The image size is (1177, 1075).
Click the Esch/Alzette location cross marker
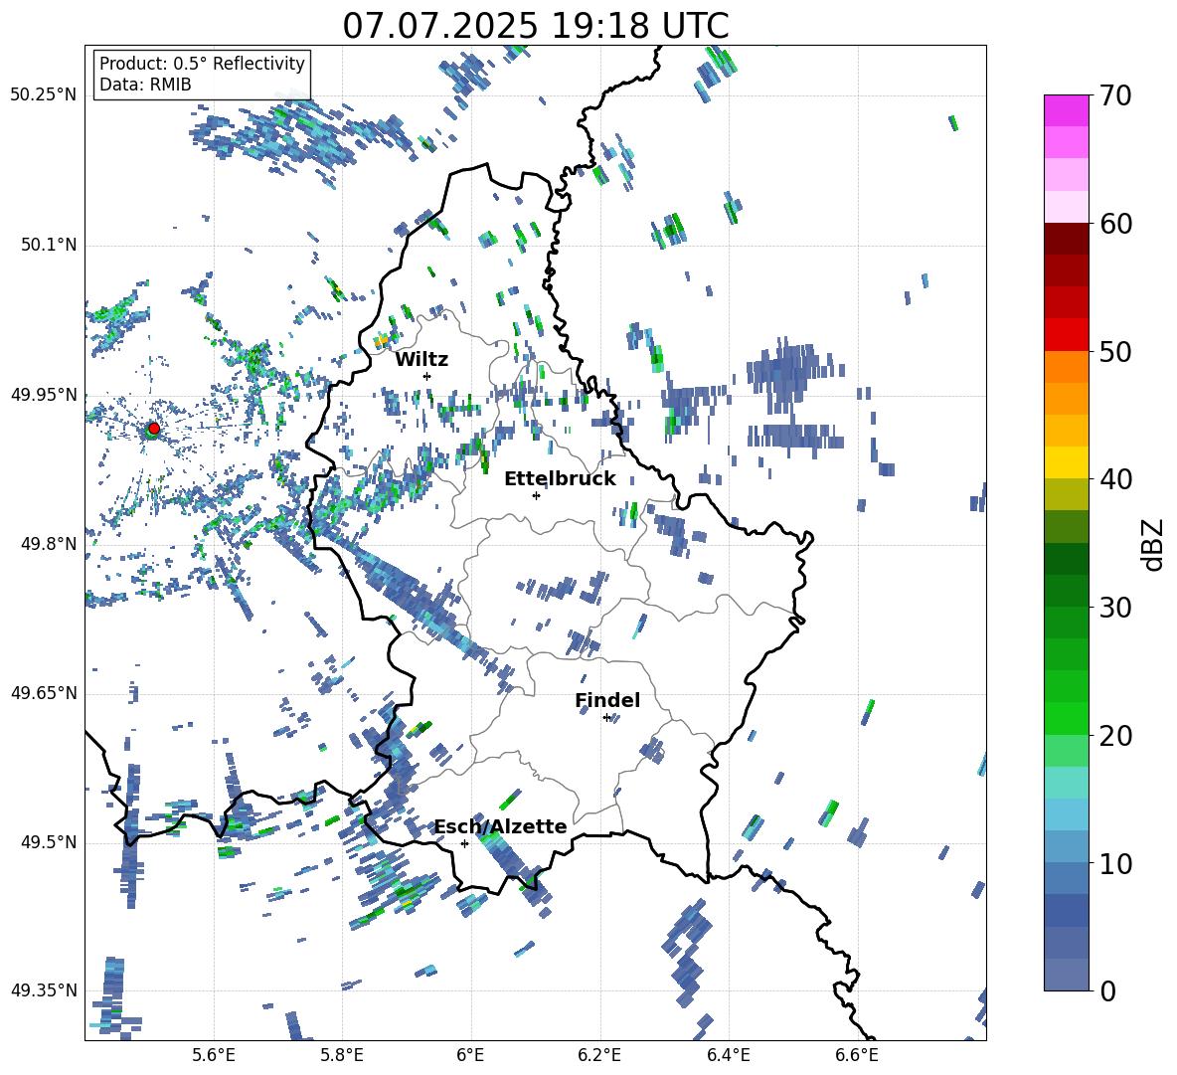pos(464,843)
